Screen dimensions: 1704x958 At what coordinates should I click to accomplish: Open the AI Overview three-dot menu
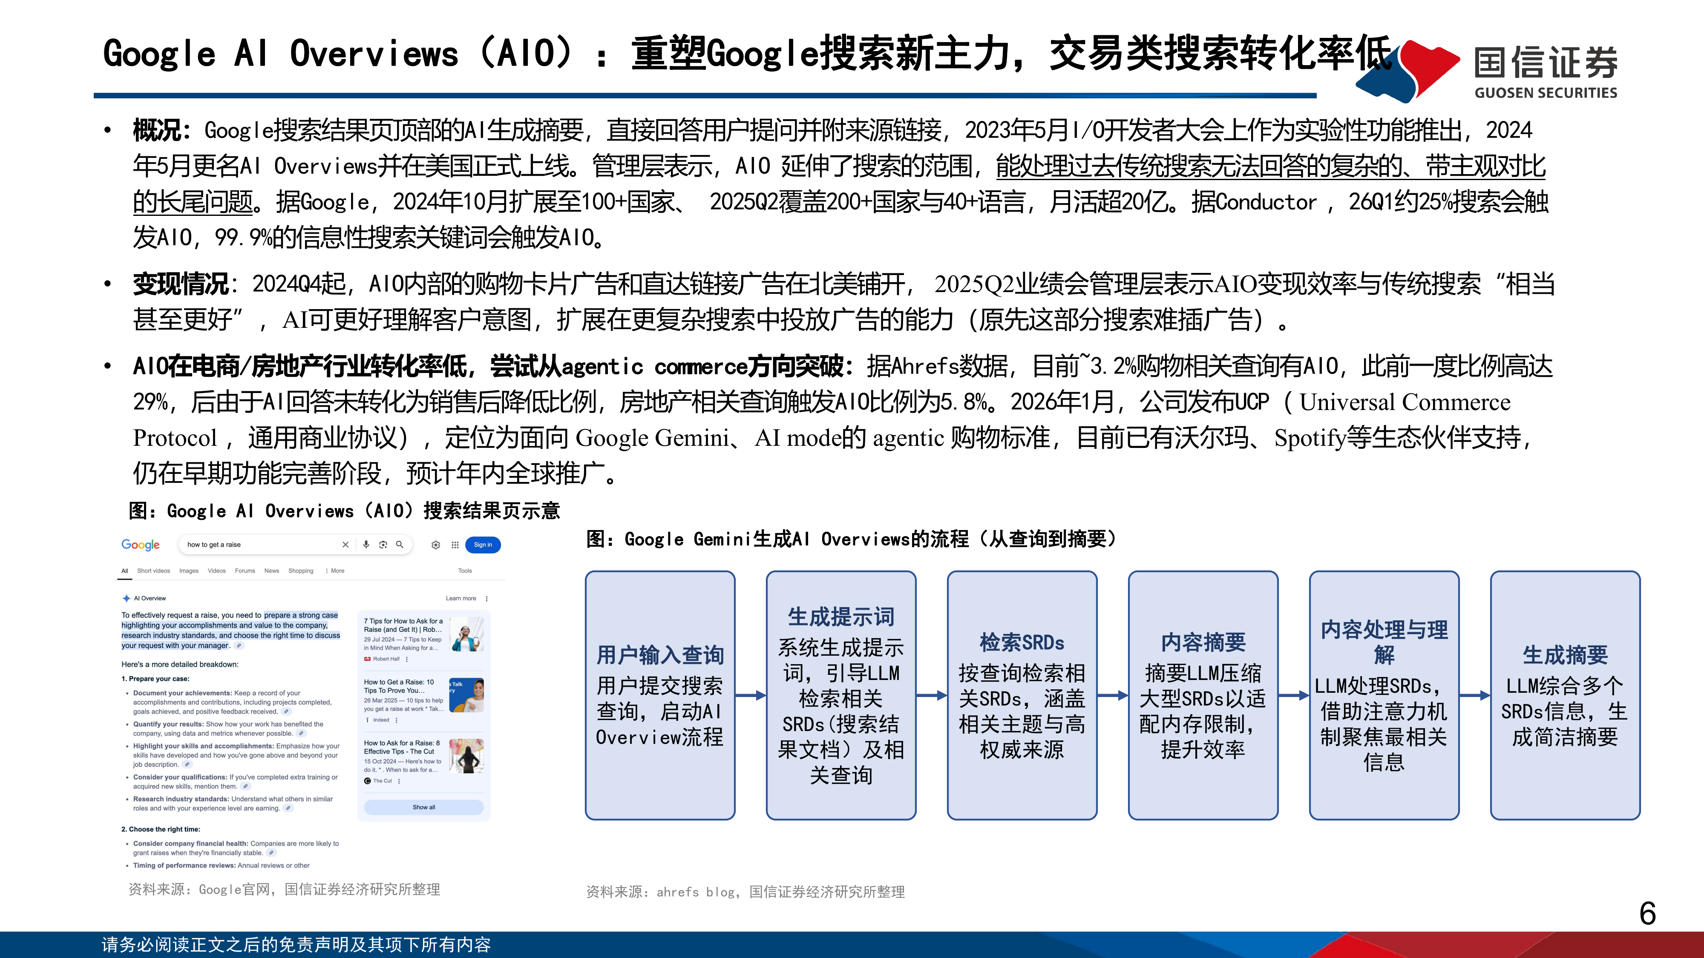coord(487,599)
